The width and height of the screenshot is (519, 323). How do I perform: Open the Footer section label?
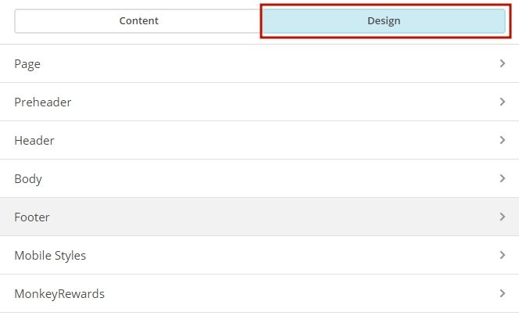pyautogui.click(x=32, y=217)
